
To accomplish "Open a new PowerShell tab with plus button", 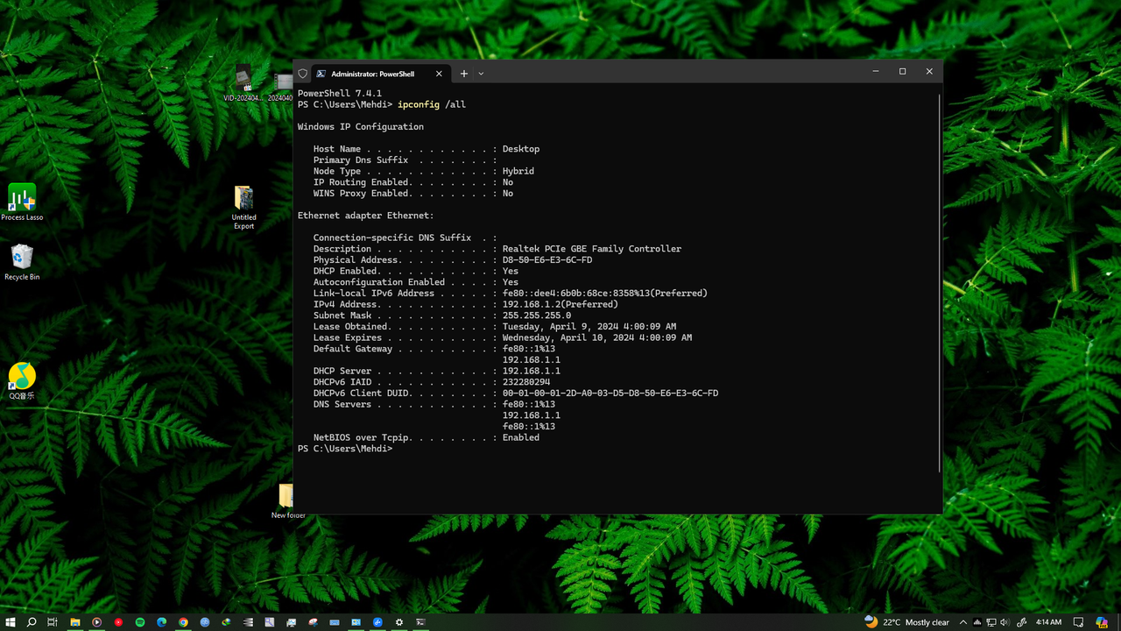I will (464, 74).
